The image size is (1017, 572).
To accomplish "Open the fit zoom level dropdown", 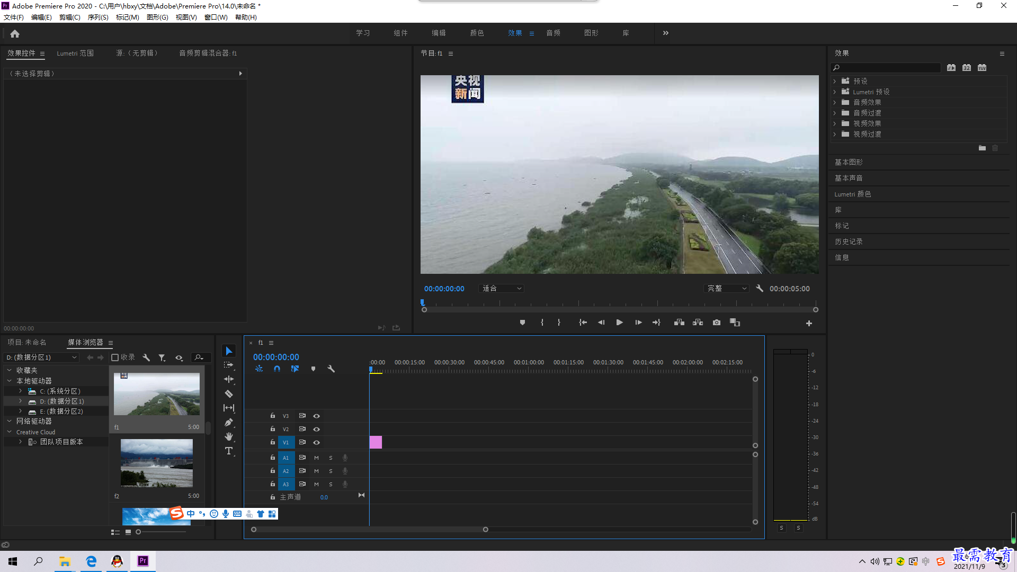I will coord(501,289).
